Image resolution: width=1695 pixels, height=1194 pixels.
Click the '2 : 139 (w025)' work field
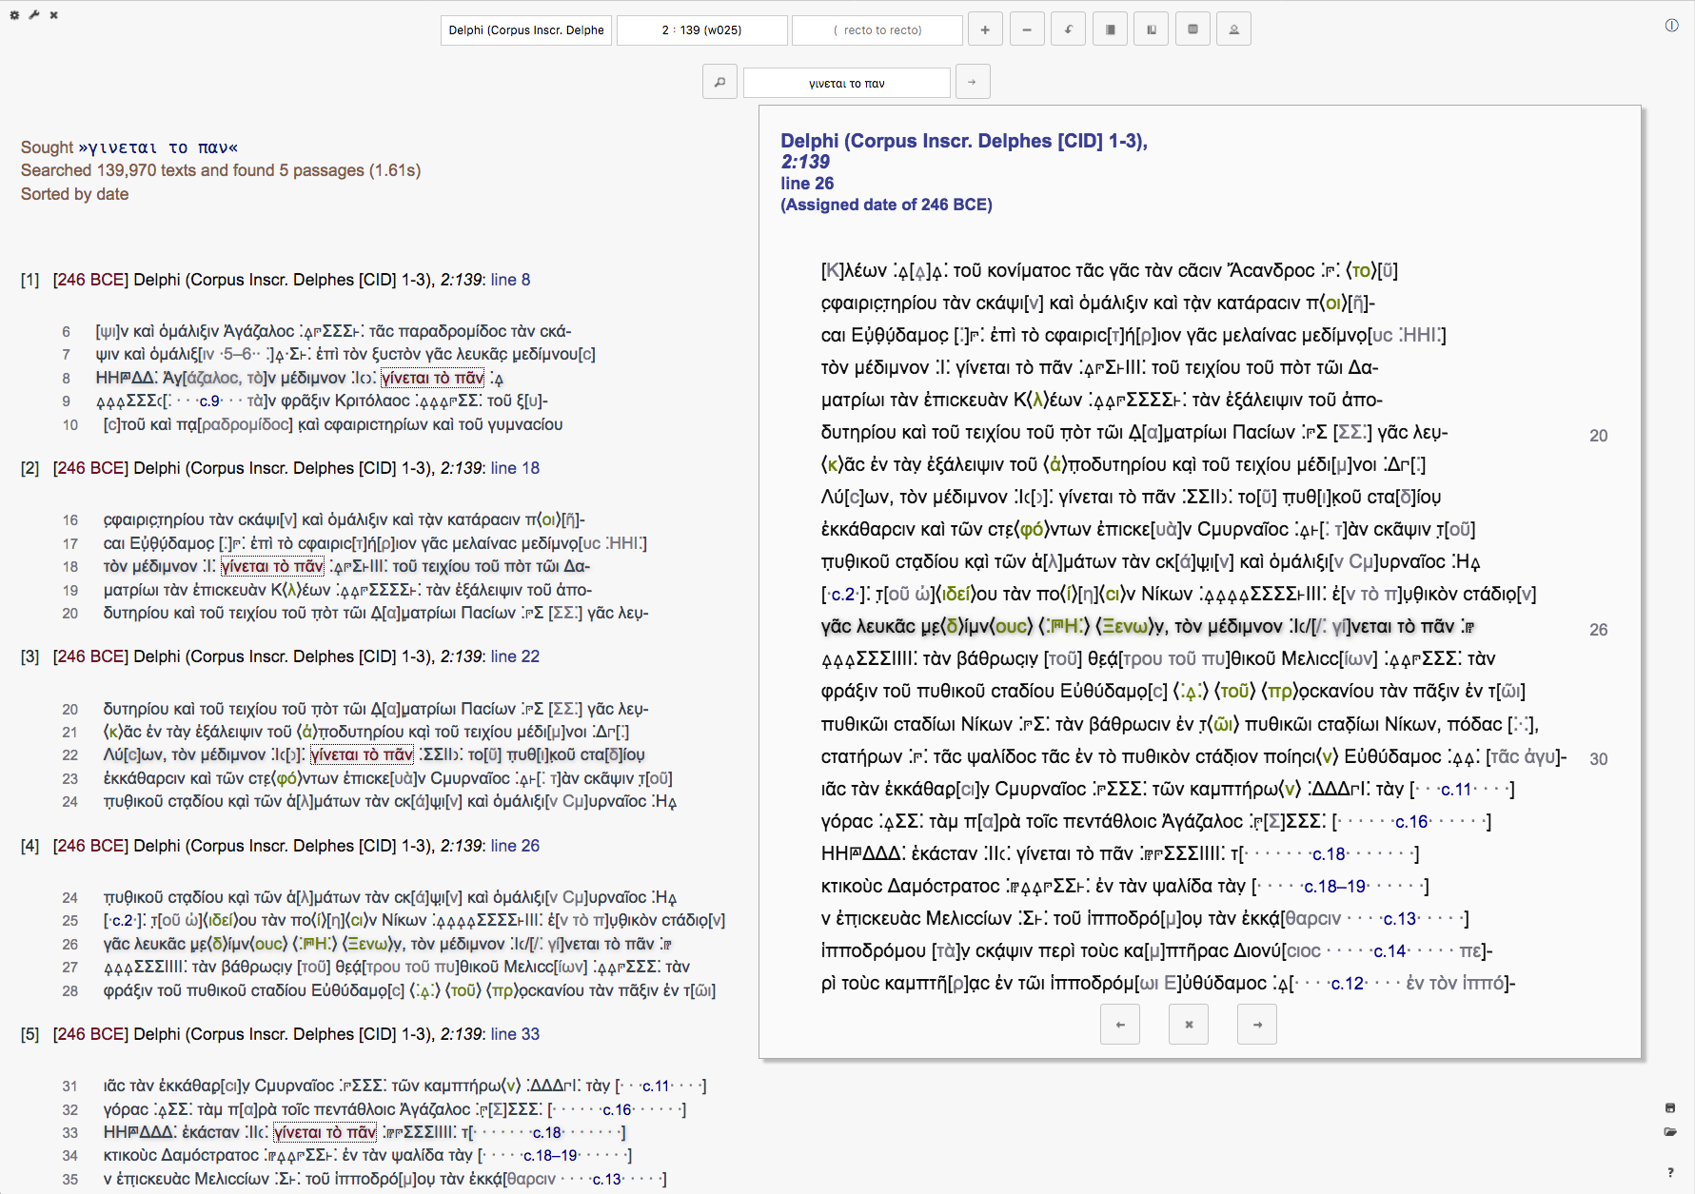[x=701, y=30]
